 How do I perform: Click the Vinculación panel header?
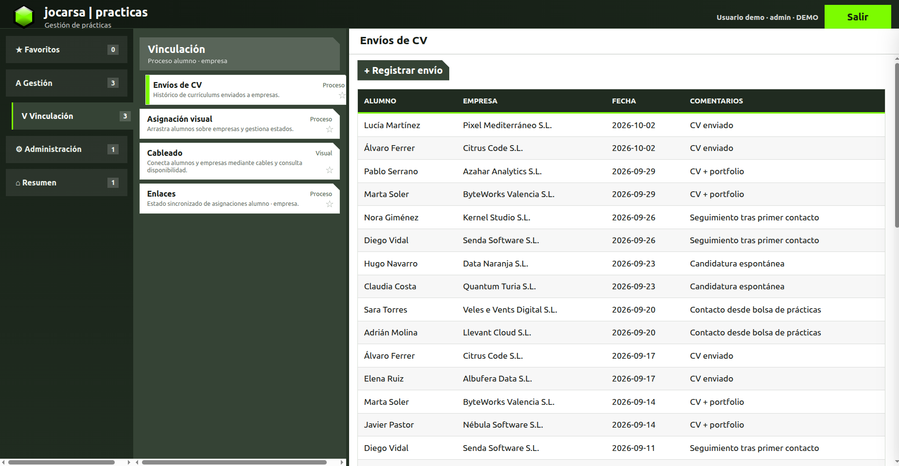click(240, 54)
